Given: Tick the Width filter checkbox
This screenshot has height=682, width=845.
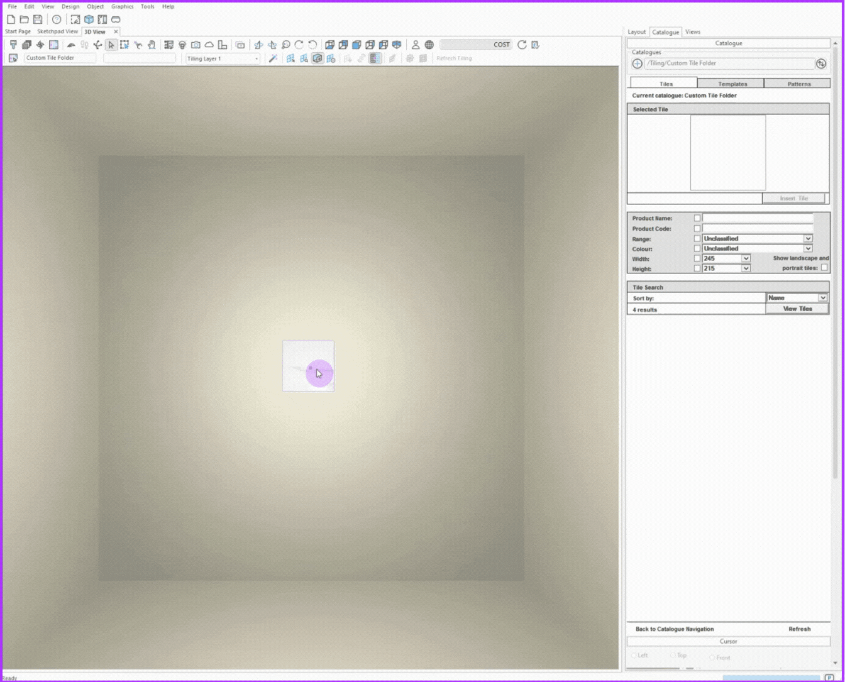Looking at the screenshot, I should 697,258.
